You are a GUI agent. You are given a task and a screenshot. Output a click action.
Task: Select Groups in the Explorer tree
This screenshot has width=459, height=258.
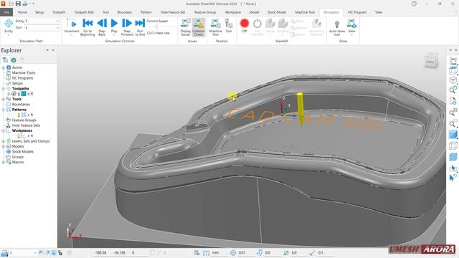[17, 157]
